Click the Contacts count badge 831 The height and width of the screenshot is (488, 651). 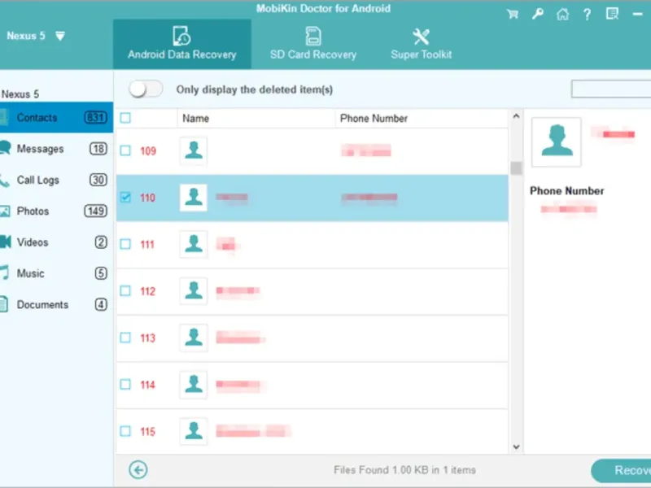95,117
